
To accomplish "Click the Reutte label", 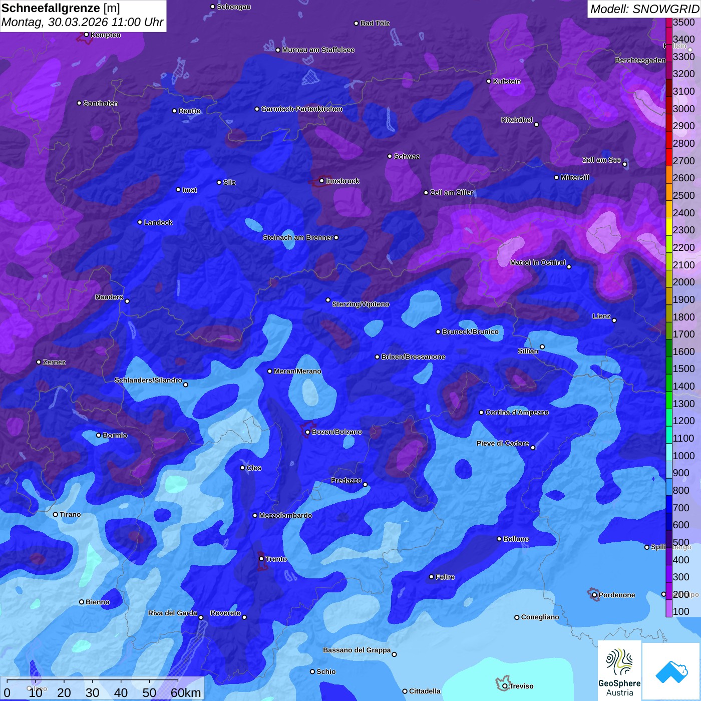I will pos(189,111).
